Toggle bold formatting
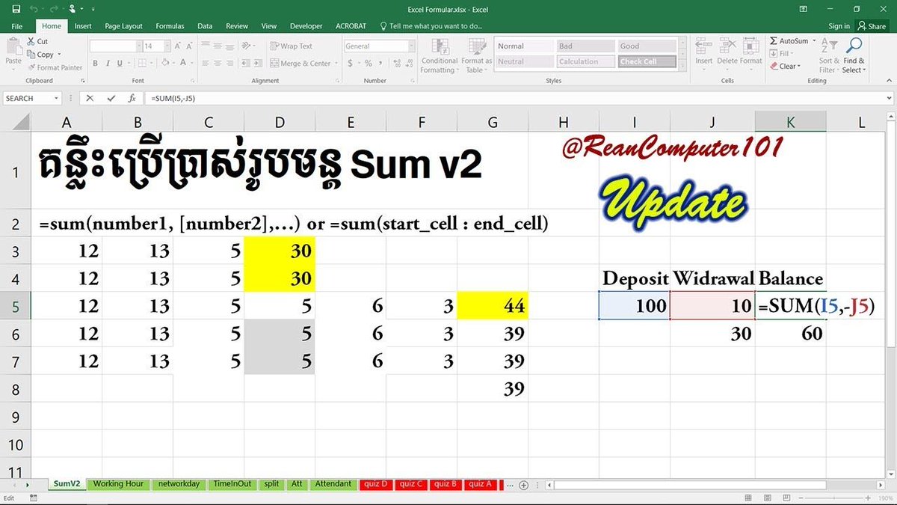The width and height of the screenshot is (897, 505). 94,63
